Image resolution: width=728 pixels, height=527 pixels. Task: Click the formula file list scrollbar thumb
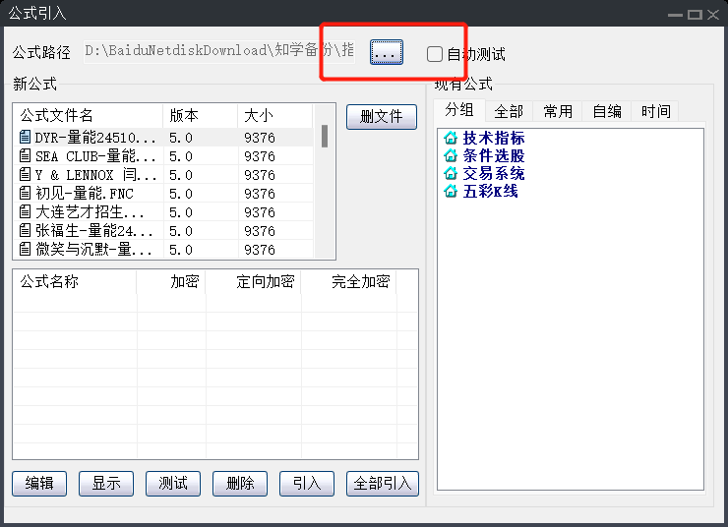(325, 136)
